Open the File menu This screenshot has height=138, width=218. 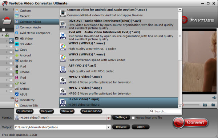click(5, 9)
